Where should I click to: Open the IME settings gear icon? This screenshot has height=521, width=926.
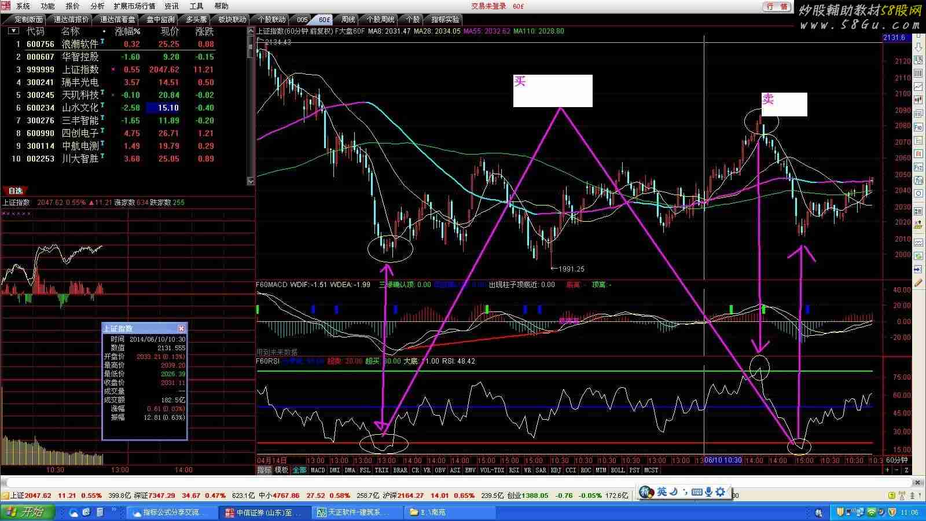click(721, 491)
